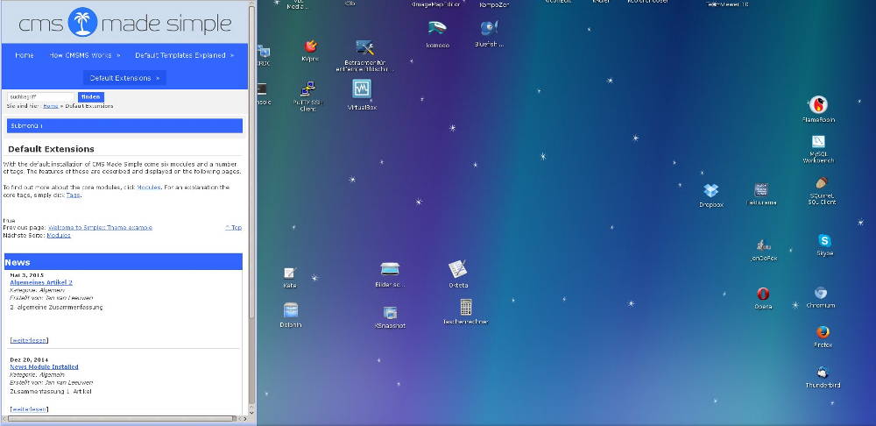Jump to Top link
The width and height of the screenshot is (876, 426).
point(234,228)
